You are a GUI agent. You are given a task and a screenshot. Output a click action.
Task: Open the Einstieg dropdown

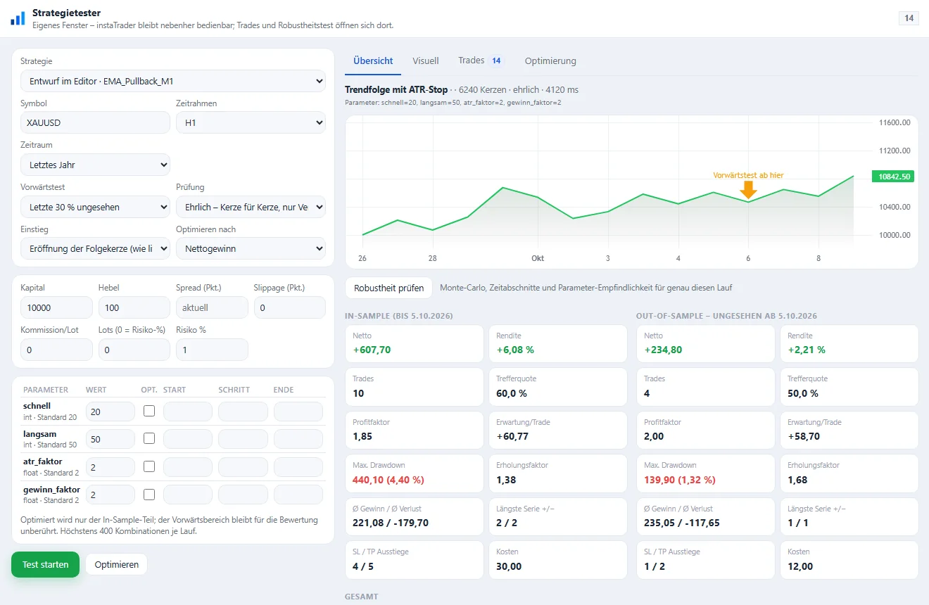(95, 248)
